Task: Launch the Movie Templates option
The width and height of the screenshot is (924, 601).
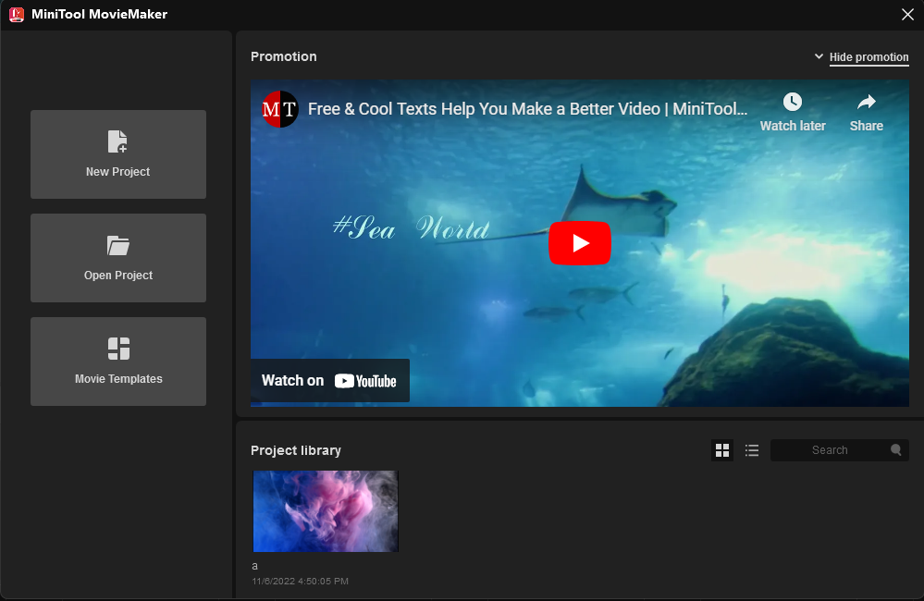Action: point(118,362)
